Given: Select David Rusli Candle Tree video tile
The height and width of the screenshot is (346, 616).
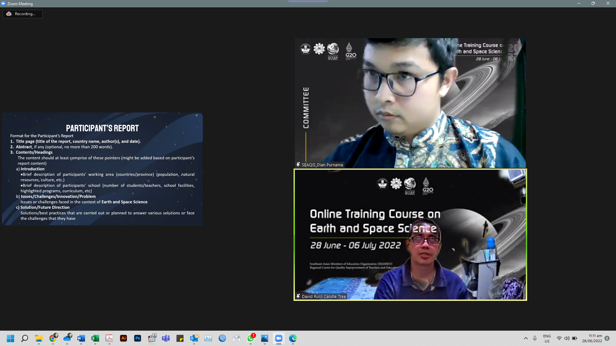Looking at the screenshot, I should pyautogui.click(x=410, y=235).
